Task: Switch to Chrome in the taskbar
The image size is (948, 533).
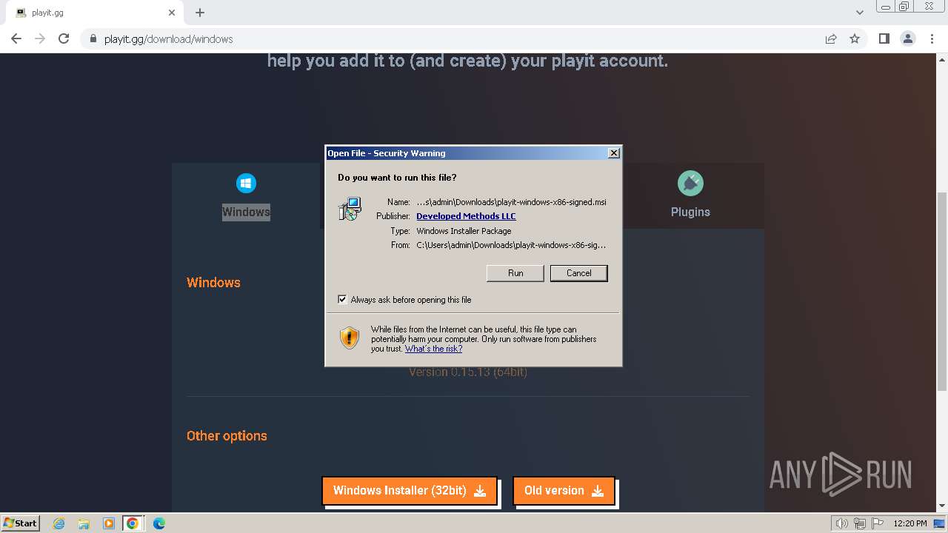Action: pos(133,523)
